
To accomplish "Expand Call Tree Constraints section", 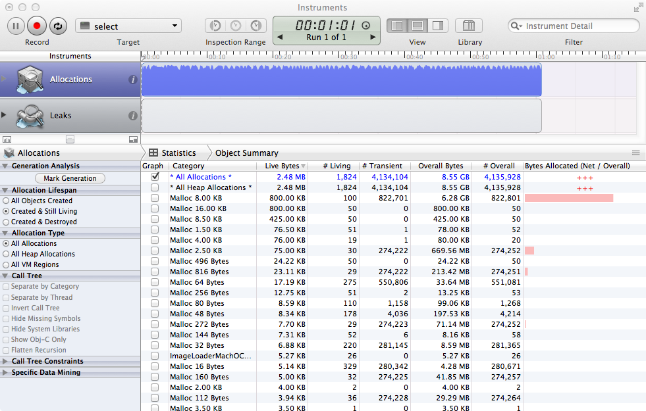I will point(5,361).
